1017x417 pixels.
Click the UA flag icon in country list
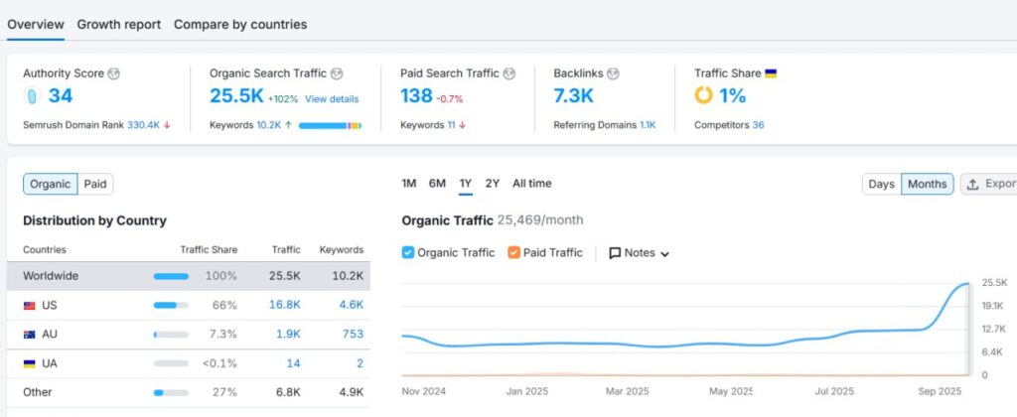(29, 363)
